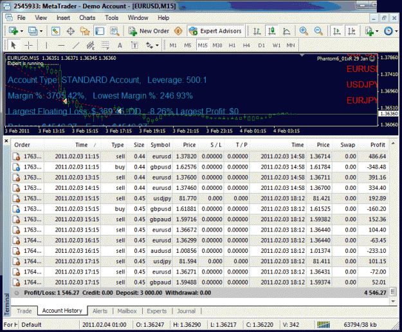402x332 pixels.
Task: Open the View menu
Action: 41,18
